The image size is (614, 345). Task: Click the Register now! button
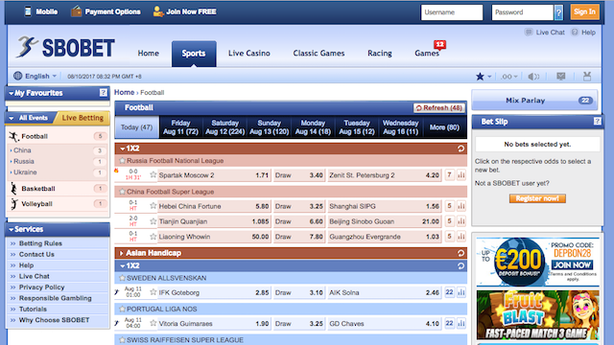[537, 198]
